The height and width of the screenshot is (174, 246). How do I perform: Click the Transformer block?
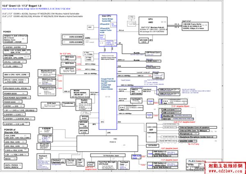(68, 104)
